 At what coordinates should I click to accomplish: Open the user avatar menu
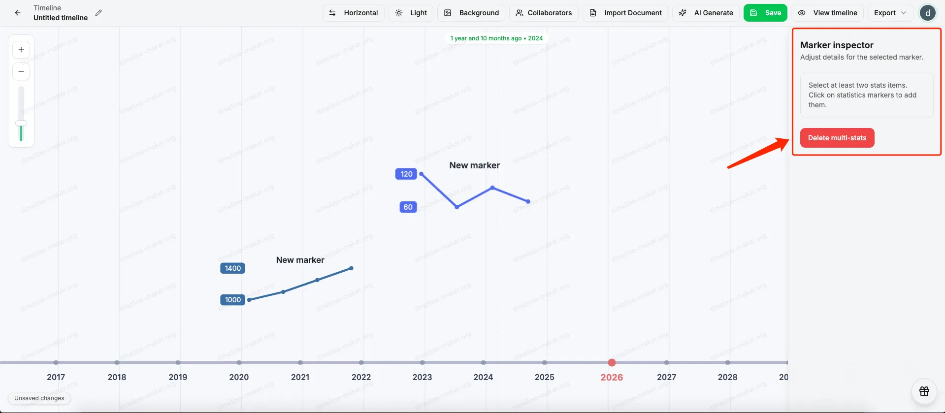[927, 13]
